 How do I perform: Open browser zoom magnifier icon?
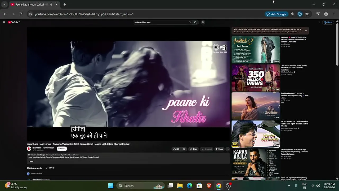click(293, 14)
